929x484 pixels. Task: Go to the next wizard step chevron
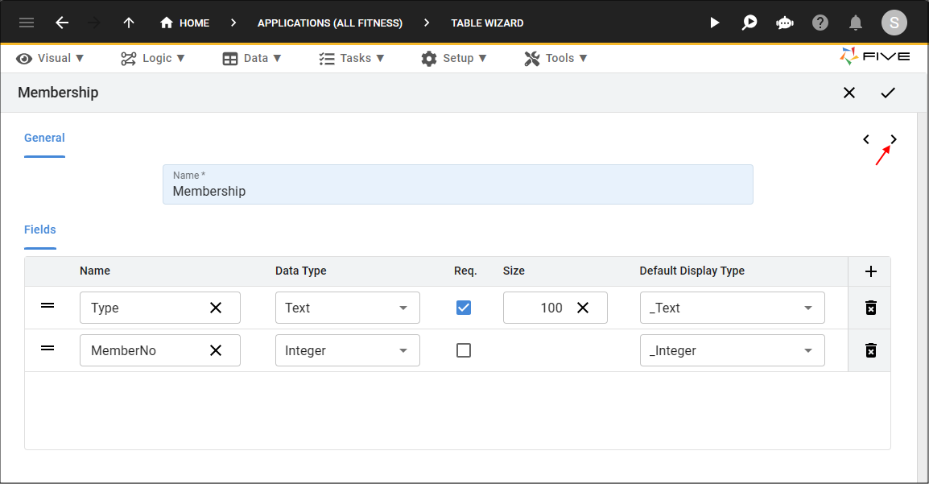pos(894,139)
